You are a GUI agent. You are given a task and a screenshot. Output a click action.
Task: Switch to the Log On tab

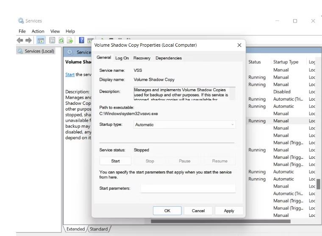click(122, 58)
